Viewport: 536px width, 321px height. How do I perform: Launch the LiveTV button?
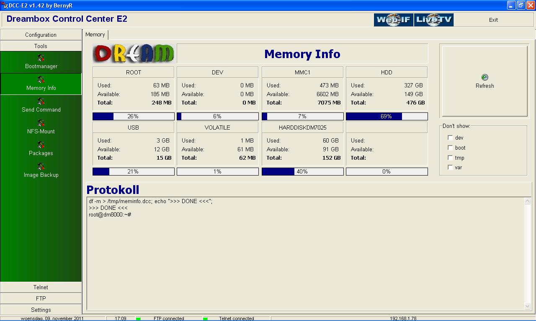coord(433,20)
